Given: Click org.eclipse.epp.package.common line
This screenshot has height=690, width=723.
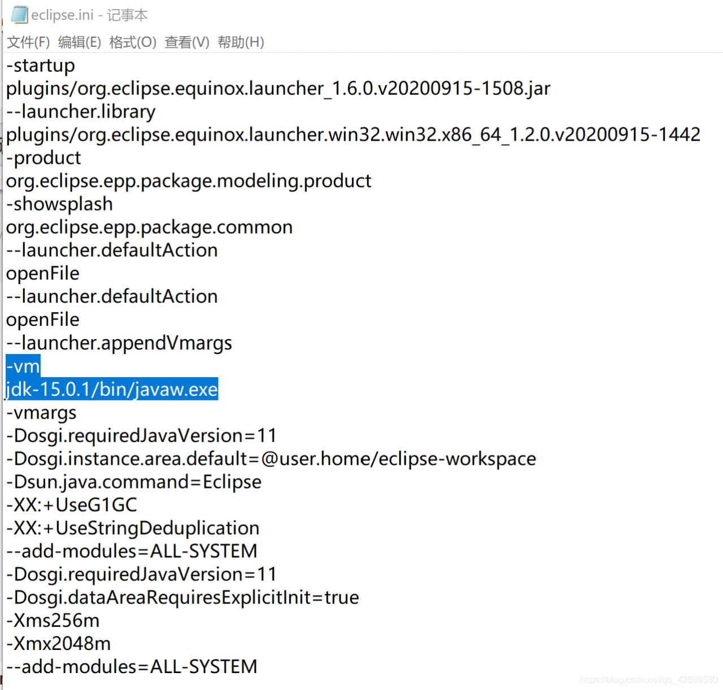Looking at the screenshot, I should pyautogui.click(x=150, y=228).
